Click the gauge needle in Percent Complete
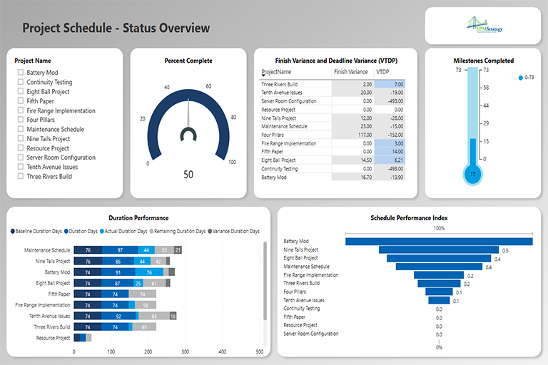 188,113
